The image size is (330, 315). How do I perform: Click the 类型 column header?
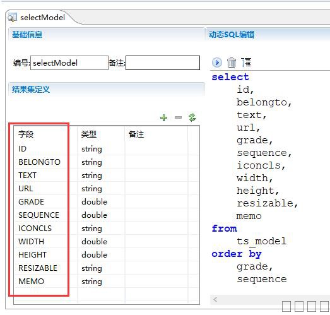coord(89,134)
